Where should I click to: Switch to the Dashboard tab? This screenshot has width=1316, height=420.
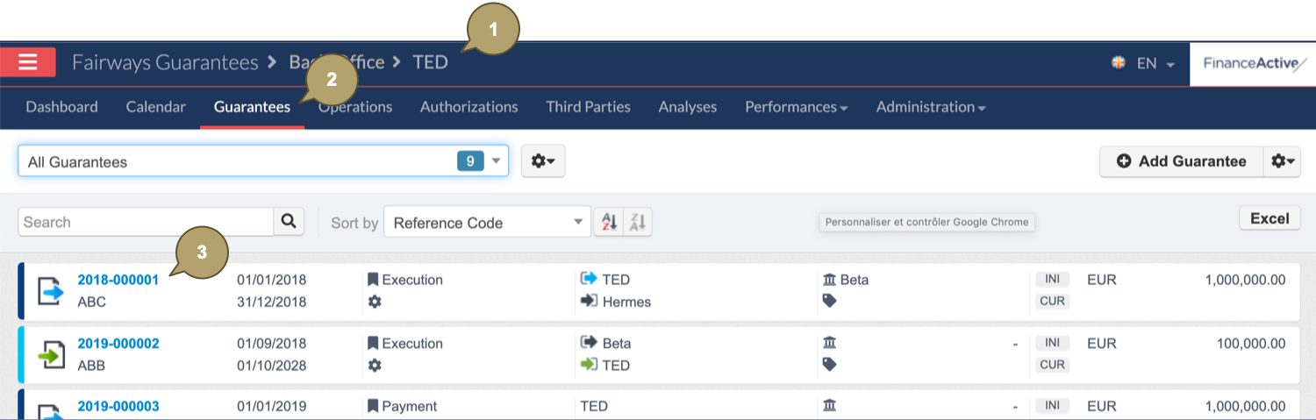[x=61, y=107]
